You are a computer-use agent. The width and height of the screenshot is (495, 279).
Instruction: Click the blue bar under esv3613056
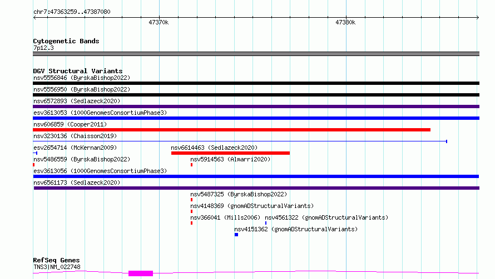(256, 176)
